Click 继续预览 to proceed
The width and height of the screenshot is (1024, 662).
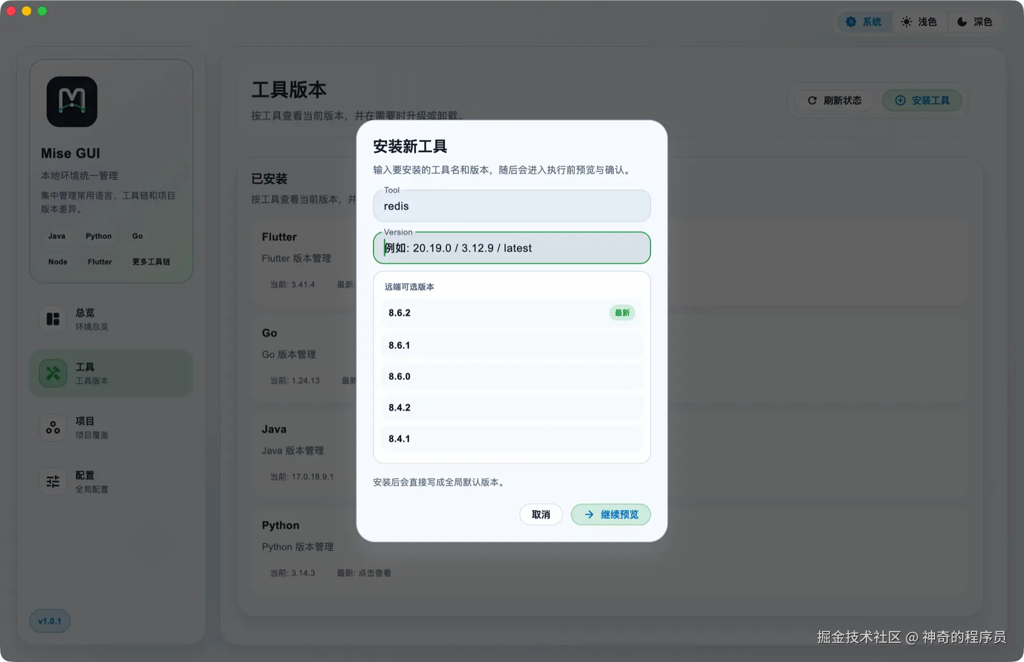(611, 514)
